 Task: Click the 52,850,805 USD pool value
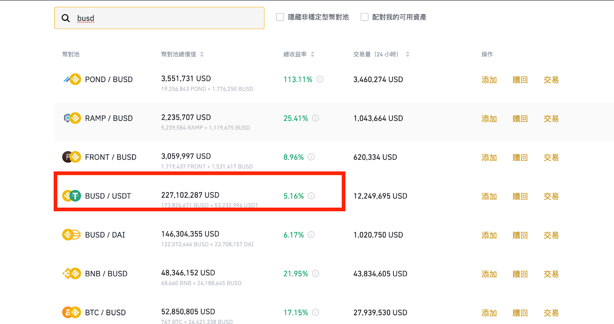(x=188, y=311)
